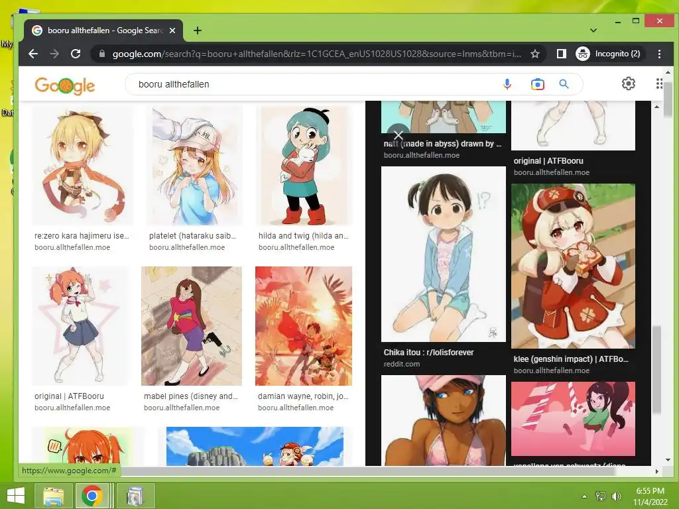Click the page vertical scrollbar thumb
This screenshot has height=509, width=679.
click(668, 98)
